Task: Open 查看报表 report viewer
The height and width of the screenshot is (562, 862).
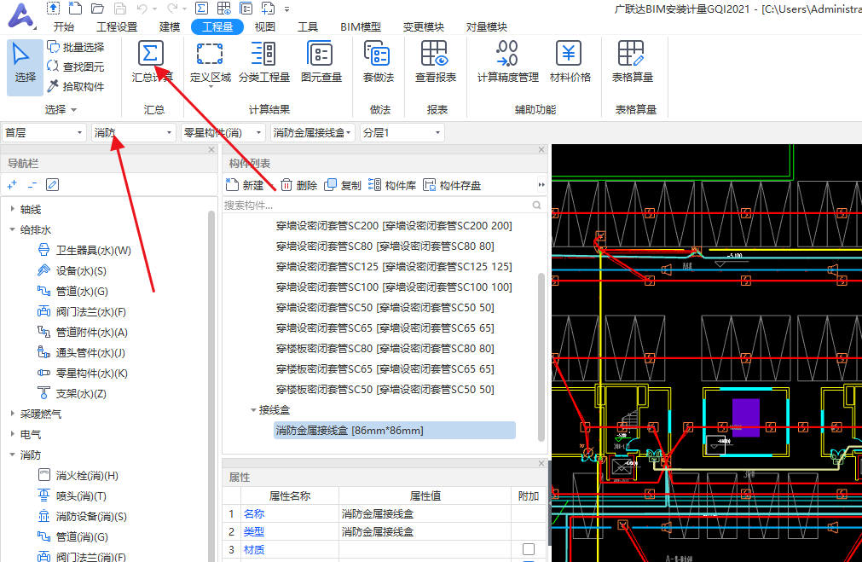Action: coord(435,55)
